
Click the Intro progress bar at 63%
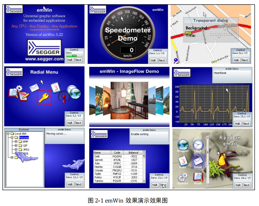(74, 55)
